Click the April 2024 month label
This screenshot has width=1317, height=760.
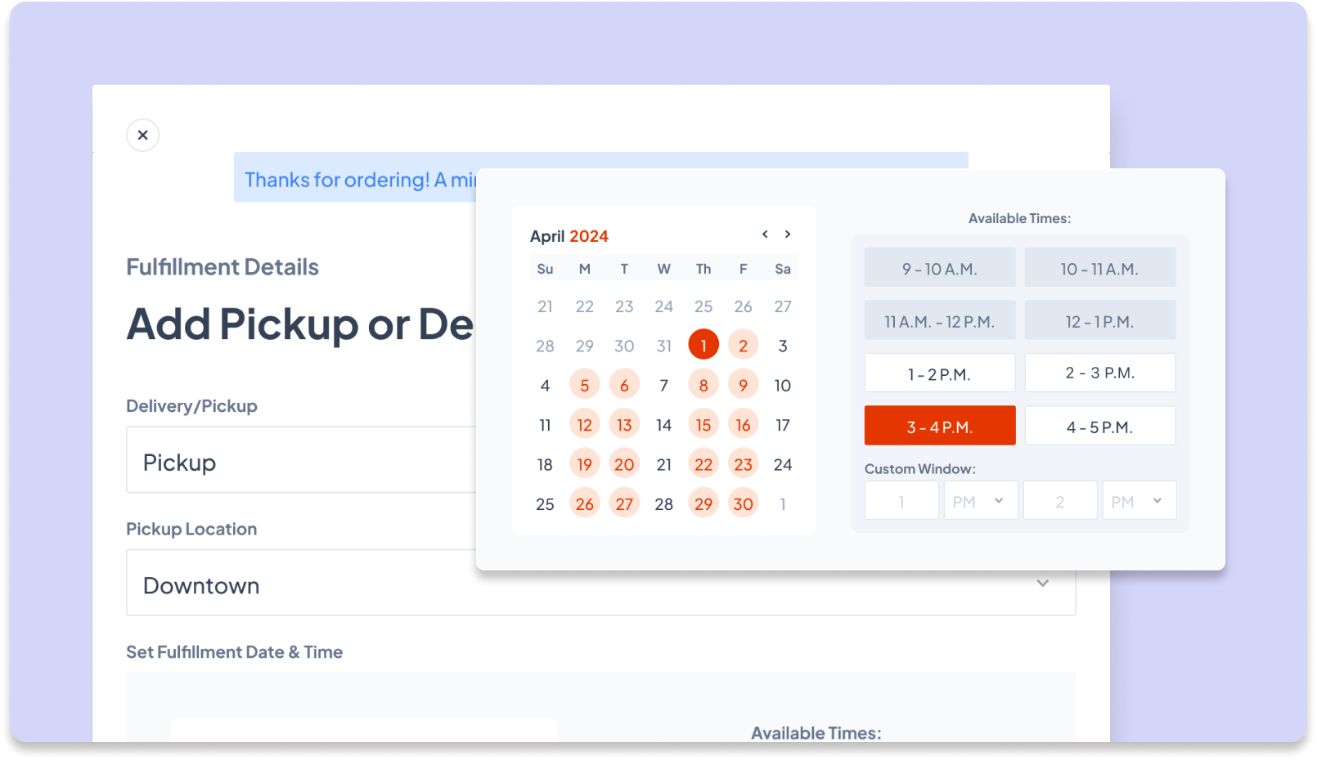[x=569, y=236]
